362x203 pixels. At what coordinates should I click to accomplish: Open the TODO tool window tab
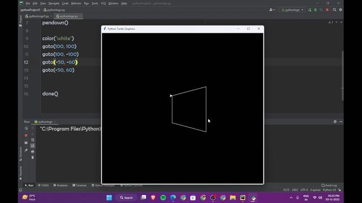click(x=43, y=186)
